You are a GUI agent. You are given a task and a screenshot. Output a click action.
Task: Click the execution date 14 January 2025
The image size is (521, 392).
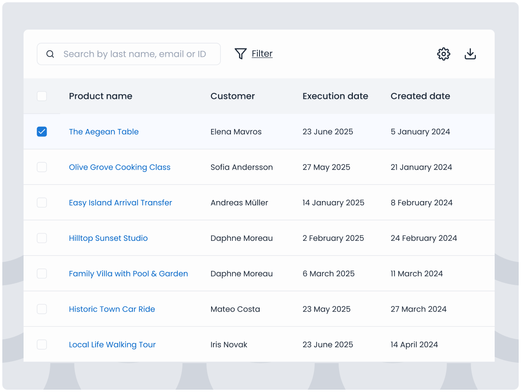coord(333,203)
